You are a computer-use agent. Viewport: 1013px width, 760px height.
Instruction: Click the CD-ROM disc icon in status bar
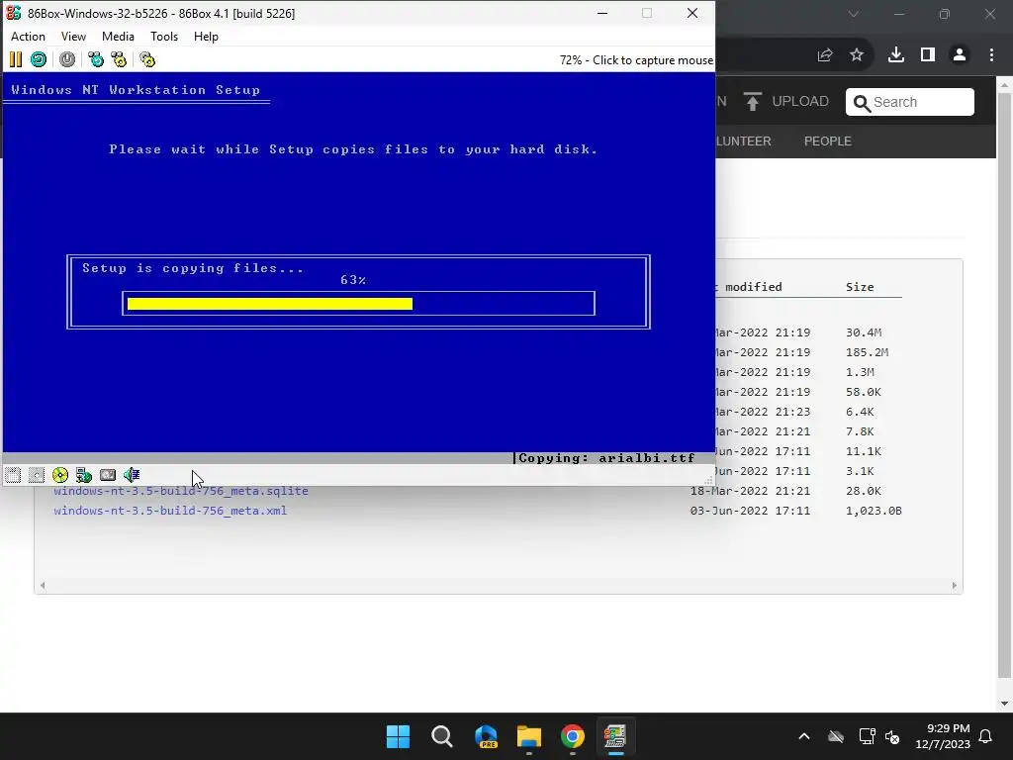pos(60,476)
